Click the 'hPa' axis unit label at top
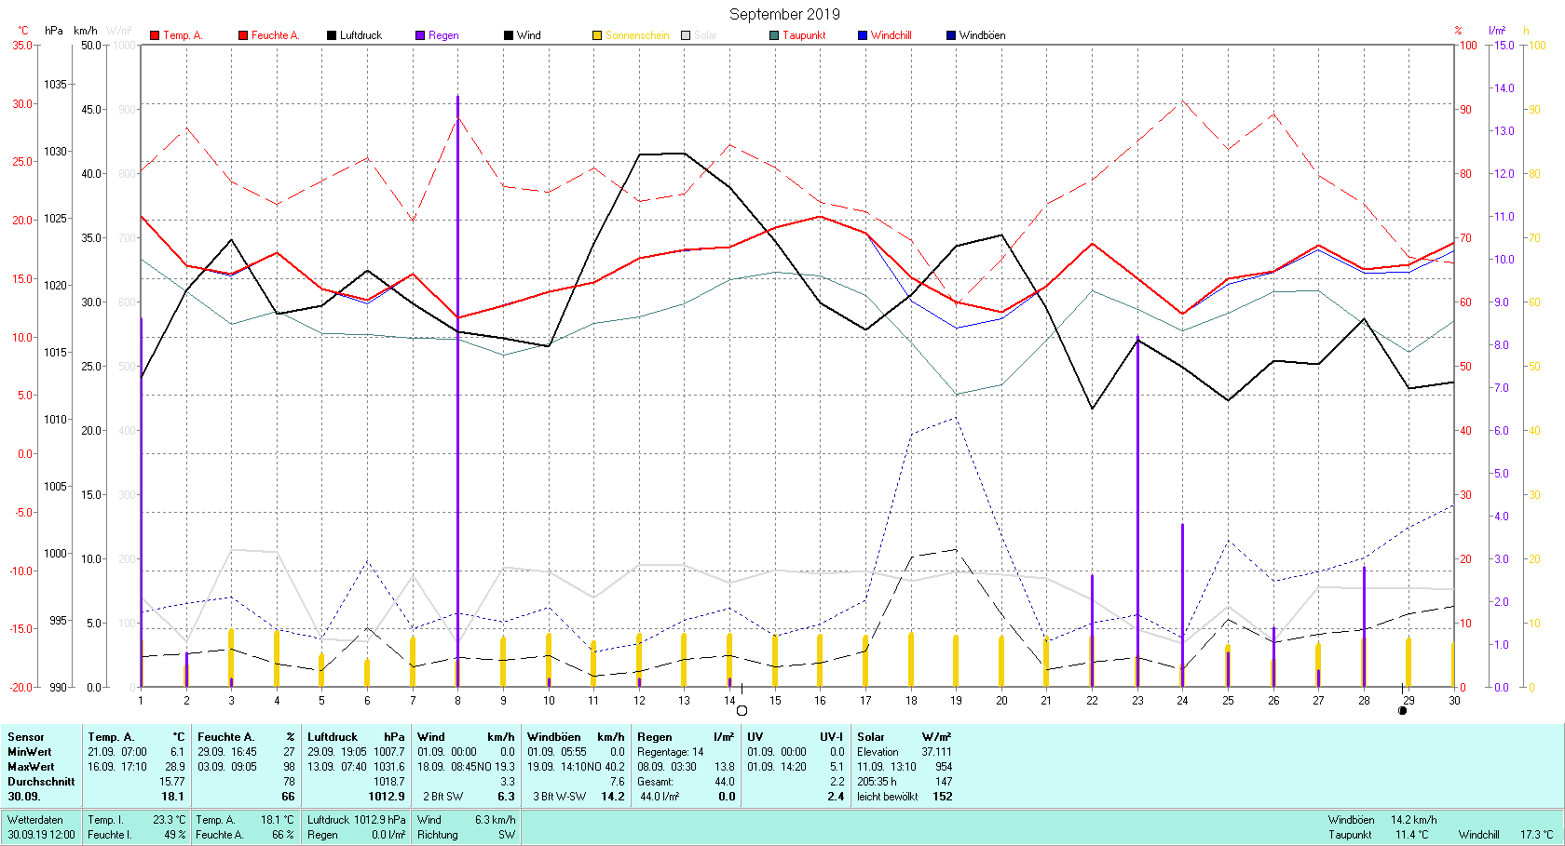Image resolution: width=1565 pixels, height=846 pixels. (54, 31)
